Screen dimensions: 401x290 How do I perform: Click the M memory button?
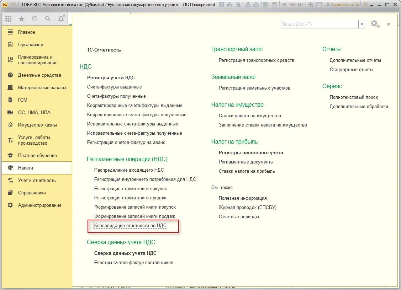click(284, 5)
